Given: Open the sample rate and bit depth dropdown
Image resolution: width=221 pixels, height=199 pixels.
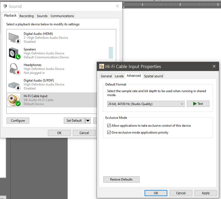Looking at the screenshot, I should coord(146,104).
